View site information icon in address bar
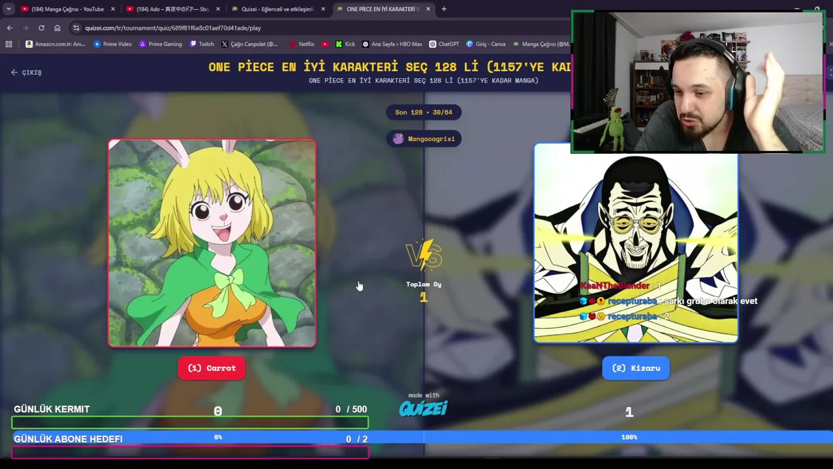 [77, 28]
